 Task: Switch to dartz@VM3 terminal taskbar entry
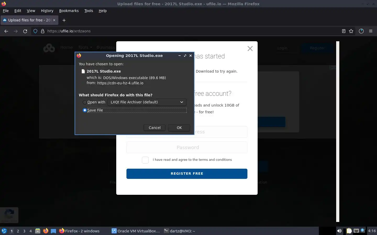180,231
